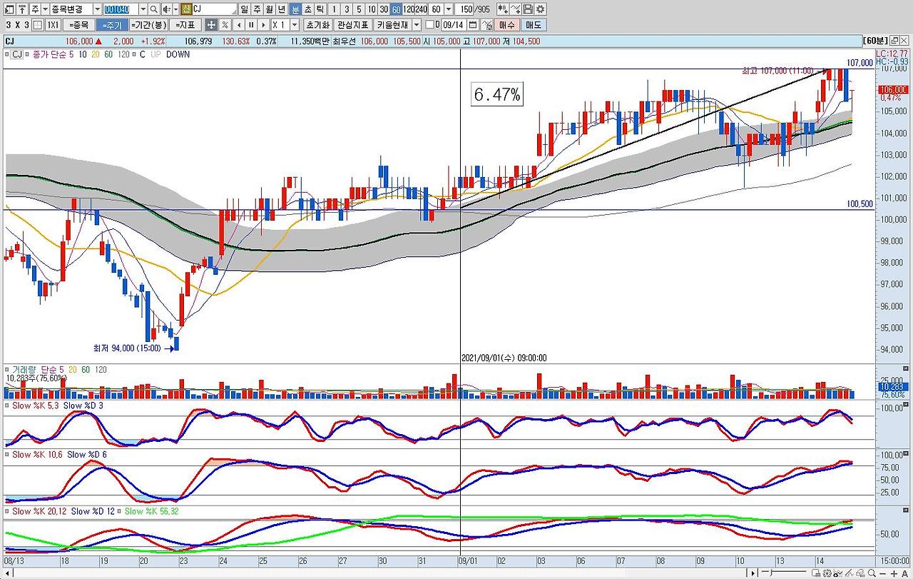Select the 년 (yearly) period tab
This screenshot has width=913, height=579.
click(282, 9)
